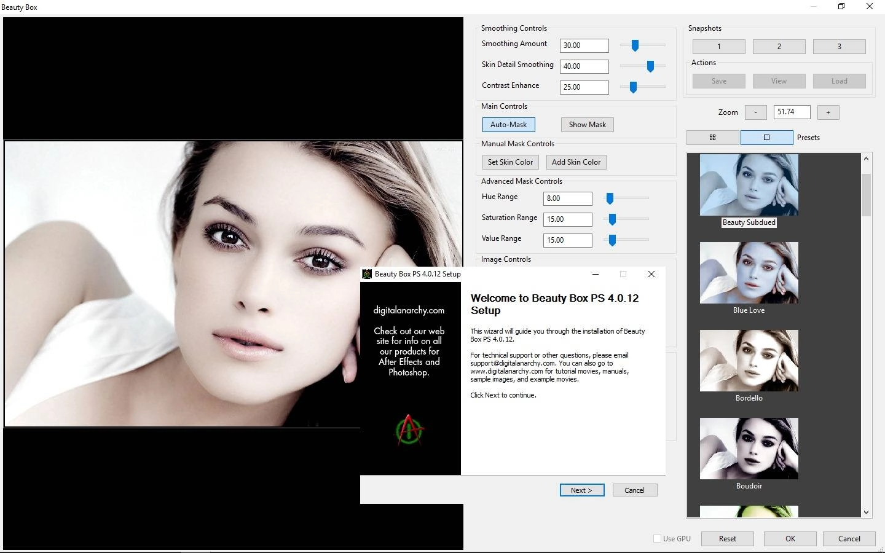This screenshot has width=885, height=553.
Task: Click the snapshot Load action button
Action: tap(839, 81)
